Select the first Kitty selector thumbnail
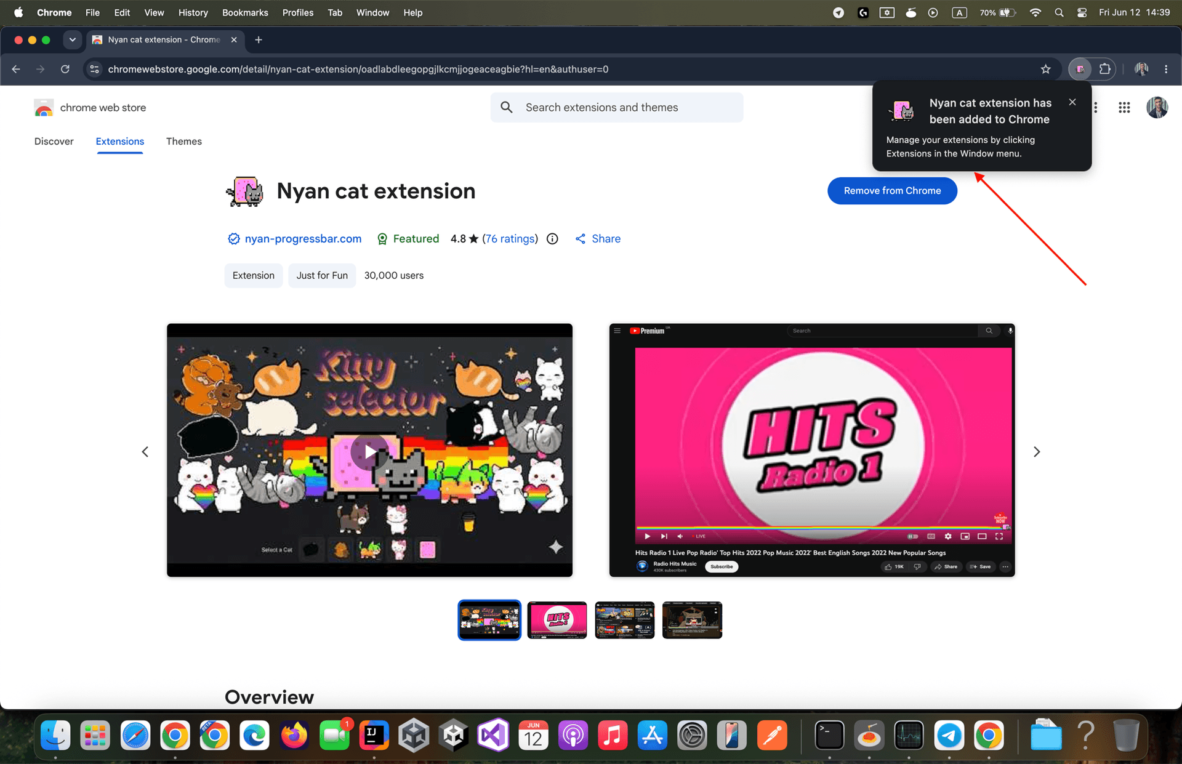Viewport: 1182px width, 764px height. coord(489,620)
